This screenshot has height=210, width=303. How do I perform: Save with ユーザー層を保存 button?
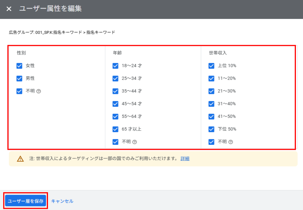(25, 201)
